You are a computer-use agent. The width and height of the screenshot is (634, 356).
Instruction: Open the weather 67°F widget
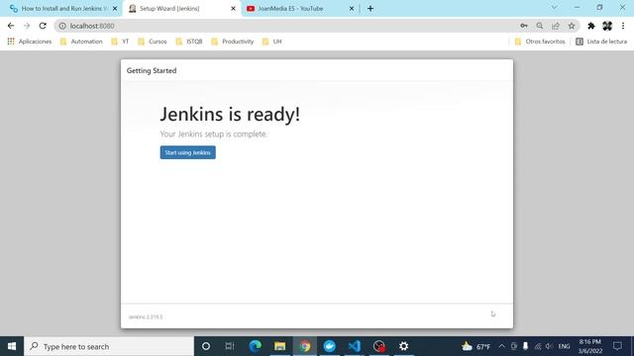click(x=476, y=346)
